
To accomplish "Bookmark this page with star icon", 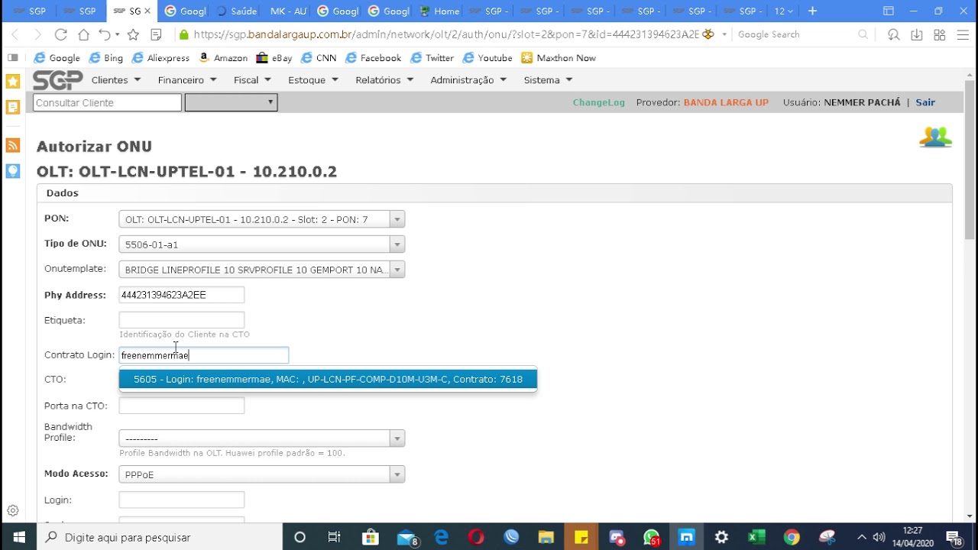I will tap(133, 34).
